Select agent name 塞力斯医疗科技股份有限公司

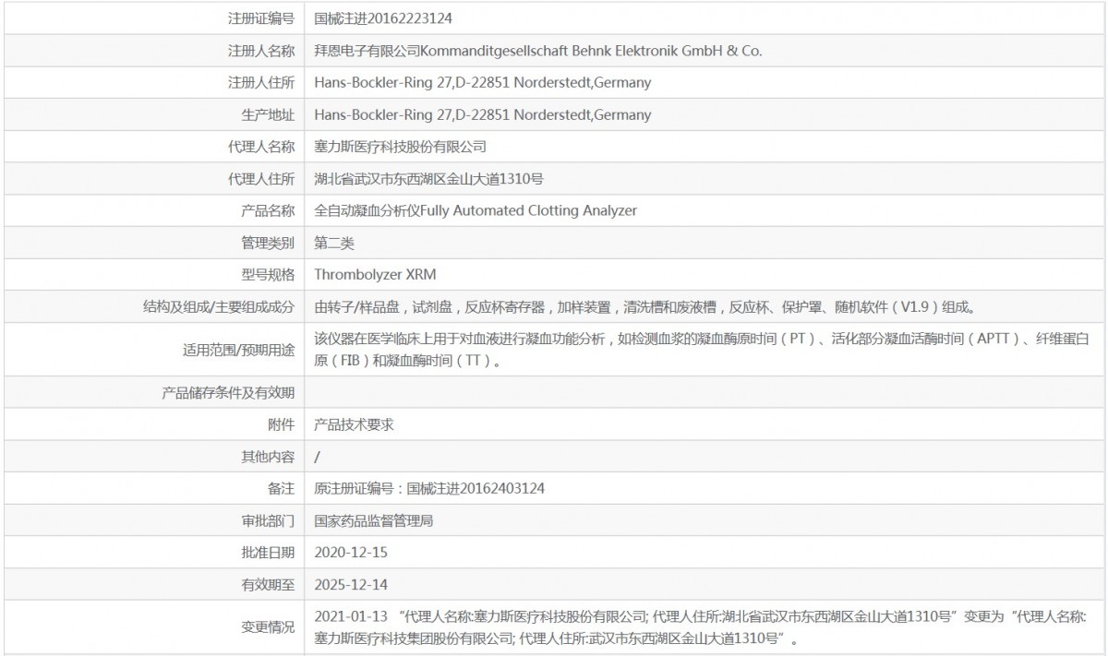(x=401, y=147)
